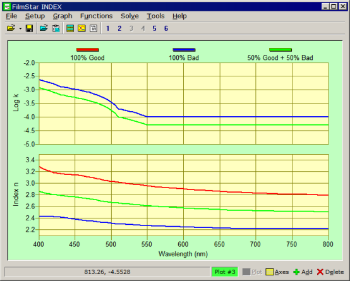The height and width of the screenshot is (281, 350).
Task: Open the Functions menu
Action: point(96,16)
